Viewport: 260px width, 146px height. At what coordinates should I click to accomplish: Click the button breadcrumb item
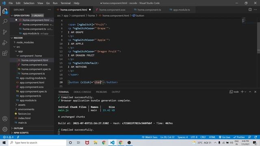(138, 15)
